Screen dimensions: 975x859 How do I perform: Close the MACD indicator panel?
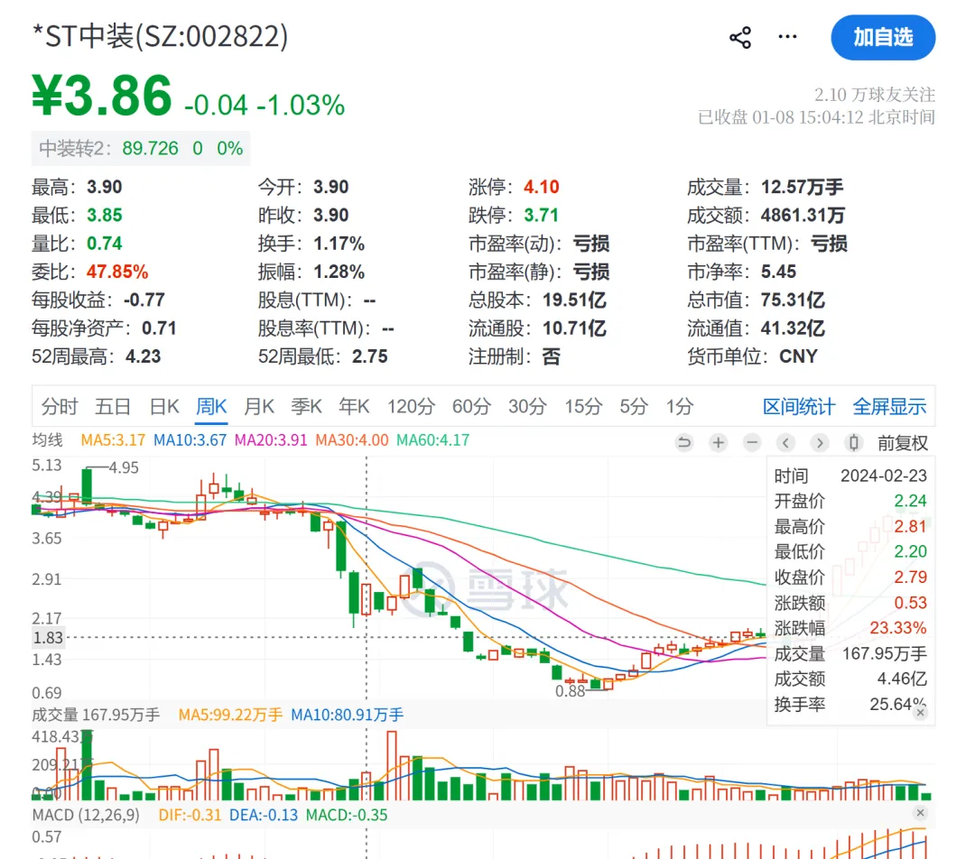[x=920, y=813]
